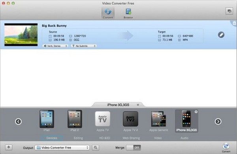This screenshot has width=237, height=154.
Task: Click the source format OGG value
Action: coord(77,40)
